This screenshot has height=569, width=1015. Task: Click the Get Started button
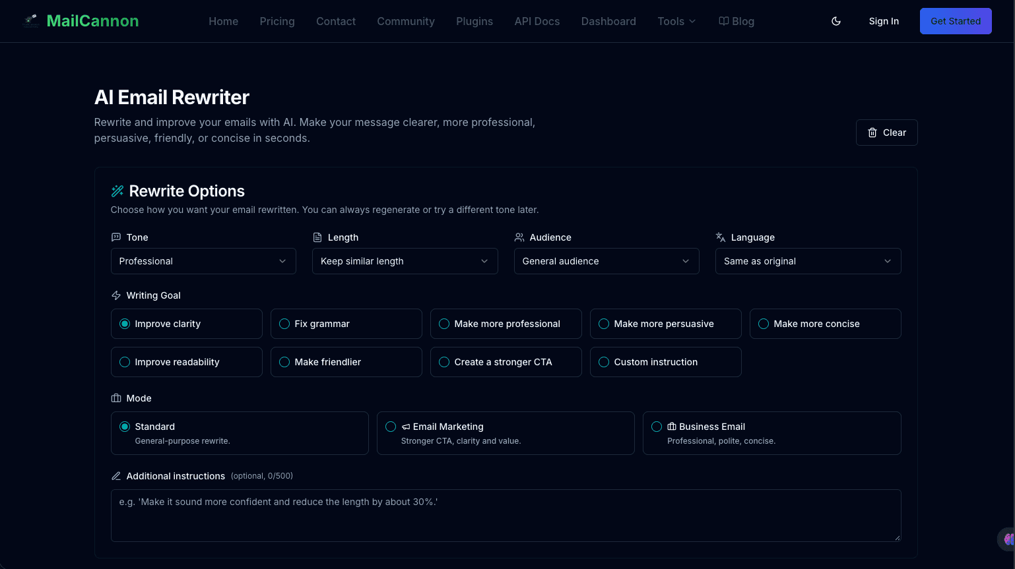pyautogui.click(x=956, y=21)
